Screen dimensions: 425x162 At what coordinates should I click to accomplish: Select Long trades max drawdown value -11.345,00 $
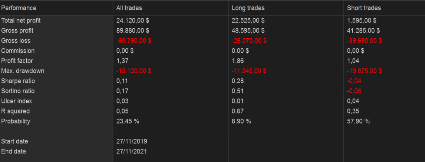(x=249, y=71)
